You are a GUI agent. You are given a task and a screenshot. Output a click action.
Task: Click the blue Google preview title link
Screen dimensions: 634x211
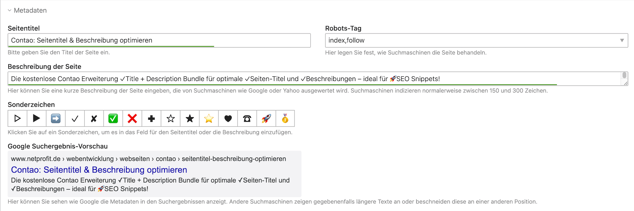(x=99, y=170)
